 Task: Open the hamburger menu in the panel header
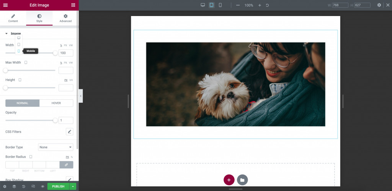click(5, 5)
